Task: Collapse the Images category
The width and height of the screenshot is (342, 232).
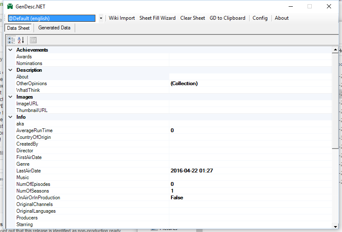Action: coord(10,97)
